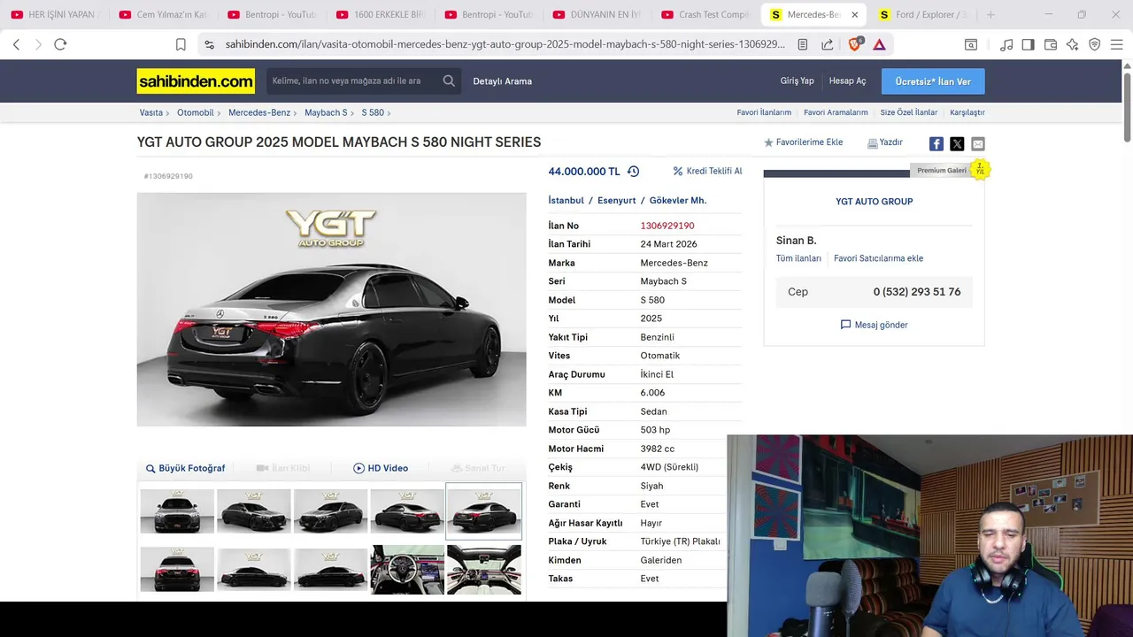Screen dimensions: 1133x637
Task: Click the price history clock icon
Action: pos(633,172)
